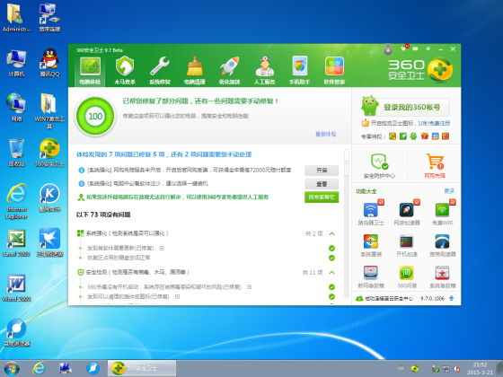The width and height of the screenshot is (503, 377).
Task: Click the medal icon in the title bar
Action: (x=388, y=49)
